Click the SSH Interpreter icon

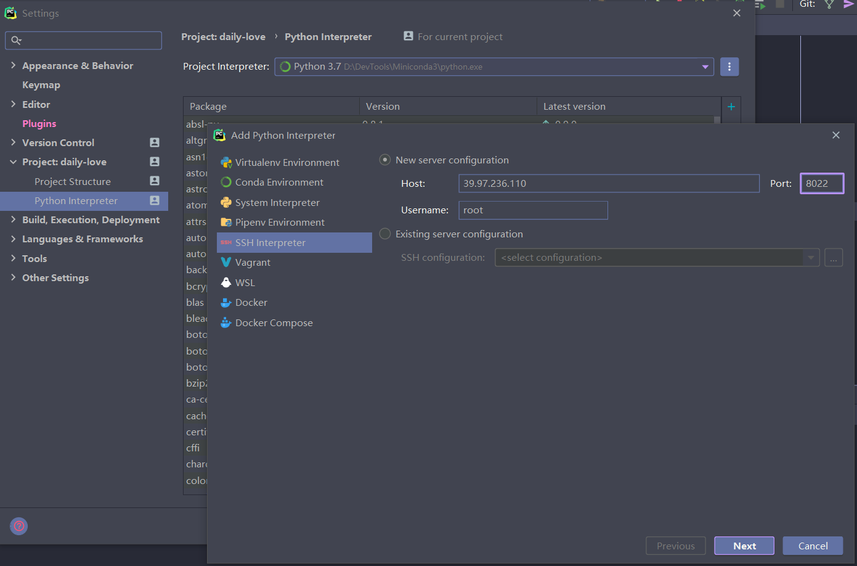[226, 243]
